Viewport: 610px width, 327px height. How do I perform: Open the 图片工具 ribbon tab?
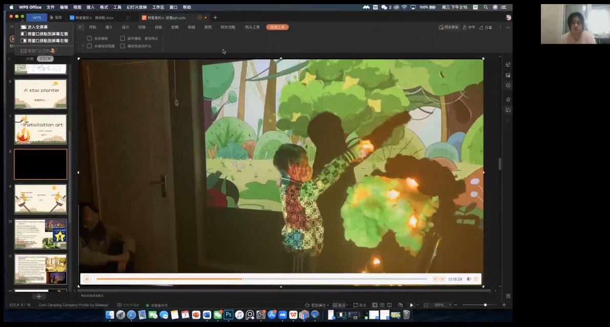(x=252, y=27)
